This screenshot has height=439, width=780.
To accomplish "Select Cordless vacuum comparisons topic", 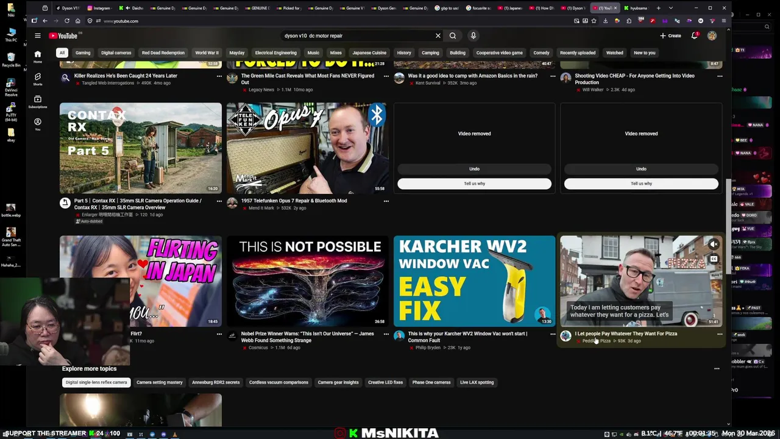I will [x=278, y=382].
